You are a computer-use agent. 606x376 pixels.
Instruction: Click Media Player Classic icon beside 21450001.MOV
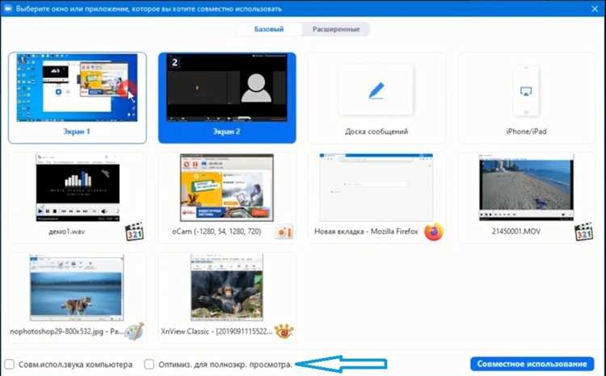click(583, 232)
